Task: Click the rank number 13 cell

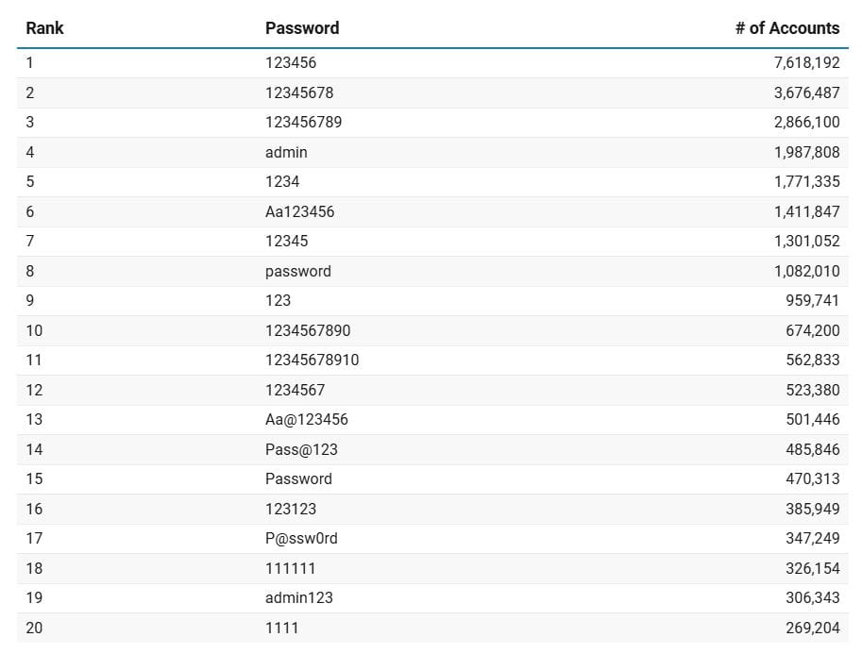Action: click(x=34, y=419)
